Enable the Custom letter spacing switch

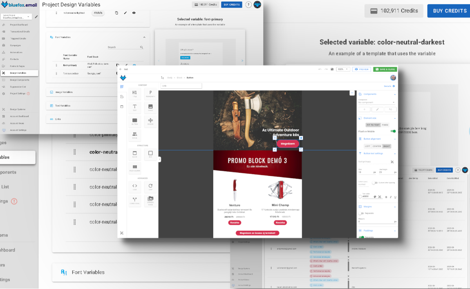(x=375, y=183)
